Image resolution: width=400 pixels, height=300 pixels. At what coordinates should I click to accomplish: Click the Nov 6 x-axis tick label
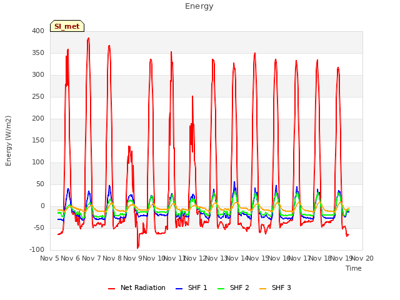[71, 258]
